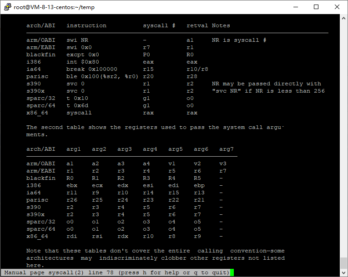Screen dimensions: 348x277
Task: Click 'Note that these tables don't cover' paragraph
Action: point(156,258)
